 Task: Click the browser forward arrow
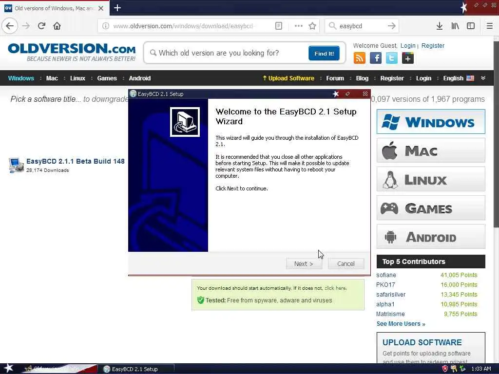(x=26, y=26)
